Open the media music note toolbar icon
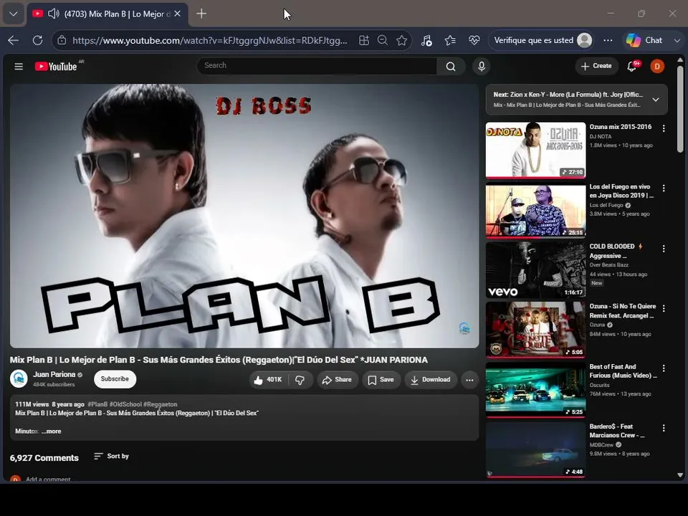This screenshot has height=516, width=688. click(426, 40)
